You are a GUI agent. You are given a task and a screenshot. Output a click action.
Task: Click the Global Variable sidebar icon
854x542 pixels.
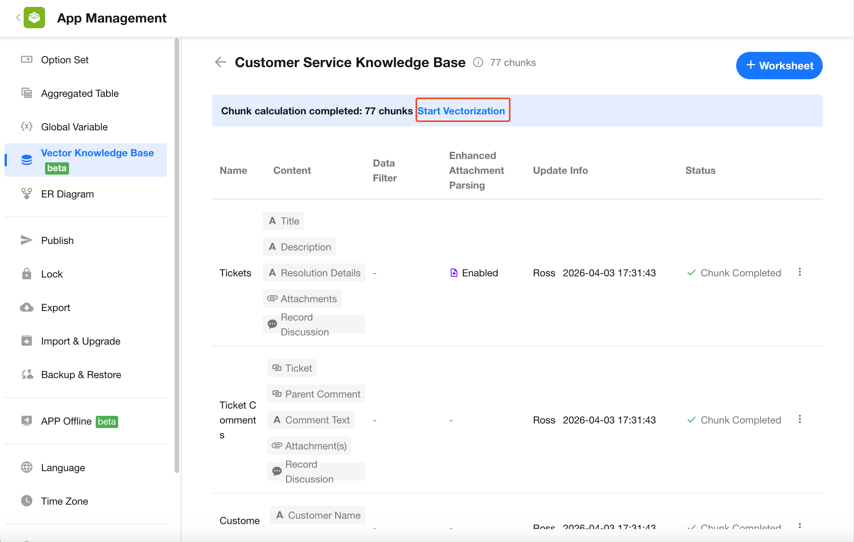pyautogui.click(x=26, y=127)
